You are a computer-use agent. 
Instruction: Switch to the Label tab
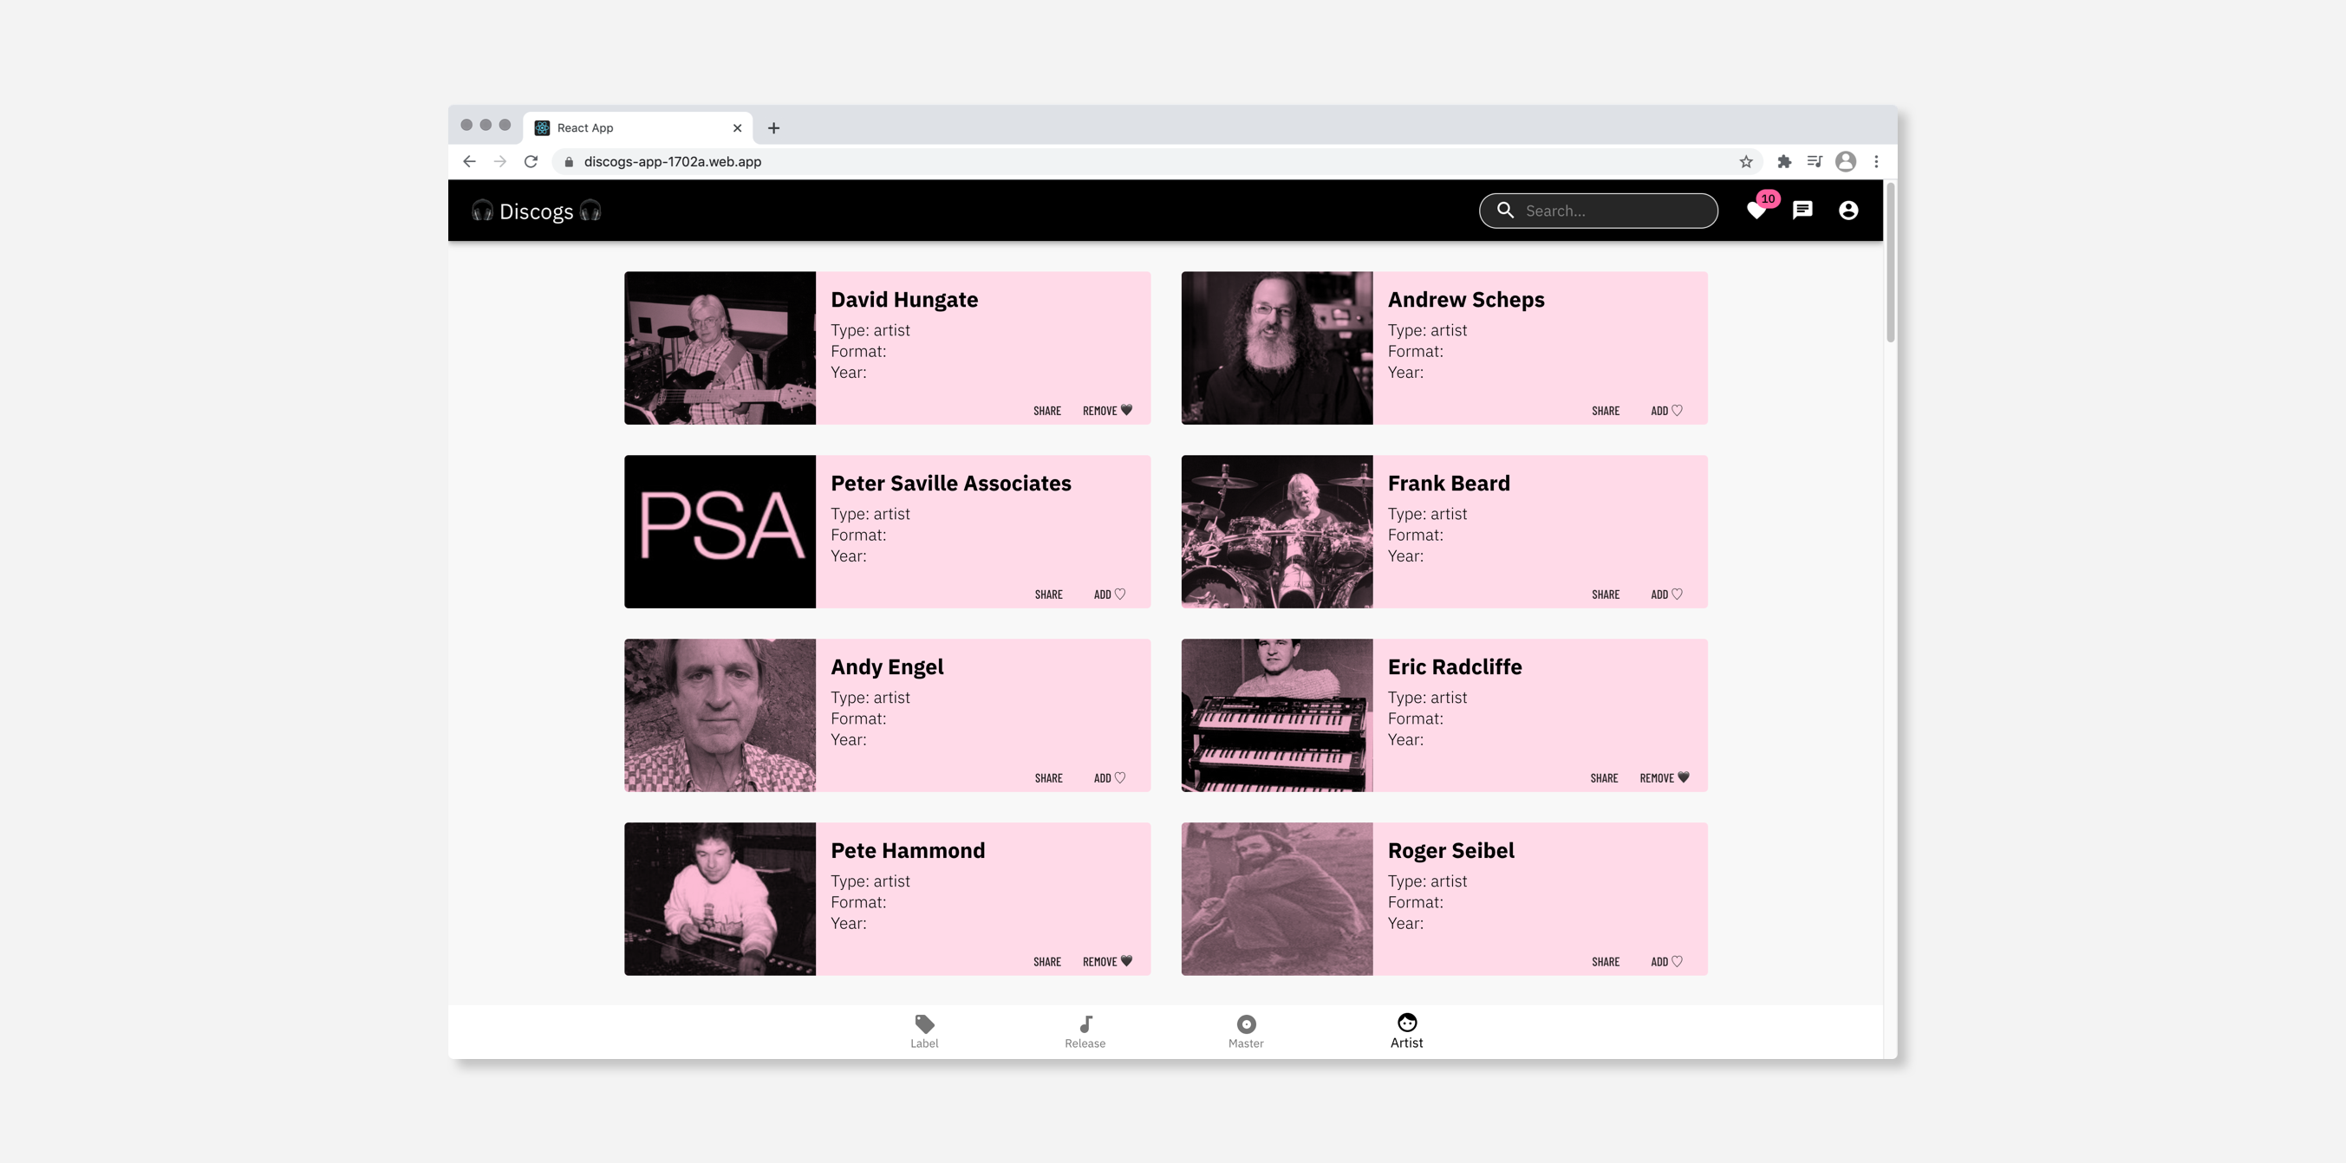point(924,1031)
